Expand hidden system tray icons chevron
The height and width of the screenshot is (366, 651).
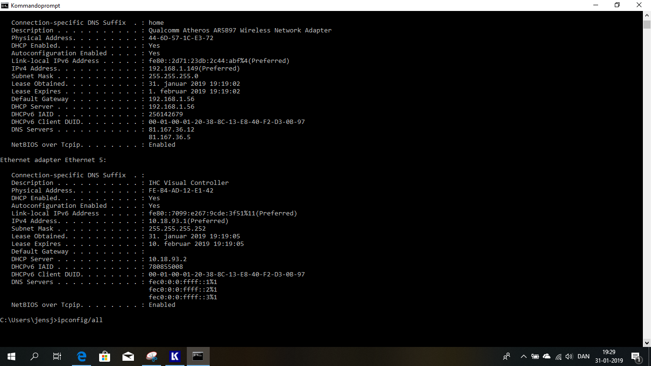[x=523, y=356]
